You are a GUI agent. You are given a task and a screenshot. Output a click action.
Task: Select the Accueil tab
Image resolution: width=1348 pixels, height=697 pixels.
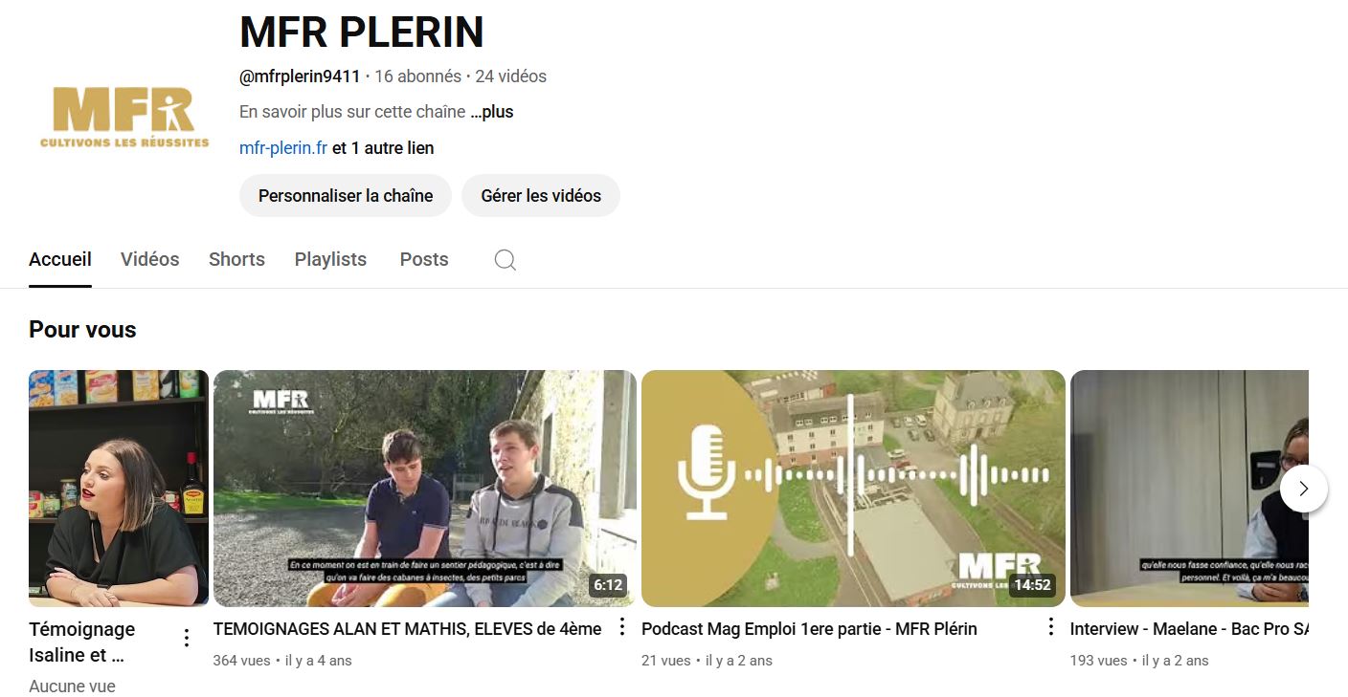tap(60, 259)
